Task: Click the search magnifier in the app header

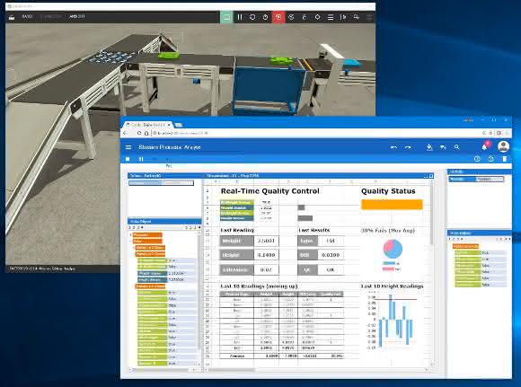Action: (457, 147)
